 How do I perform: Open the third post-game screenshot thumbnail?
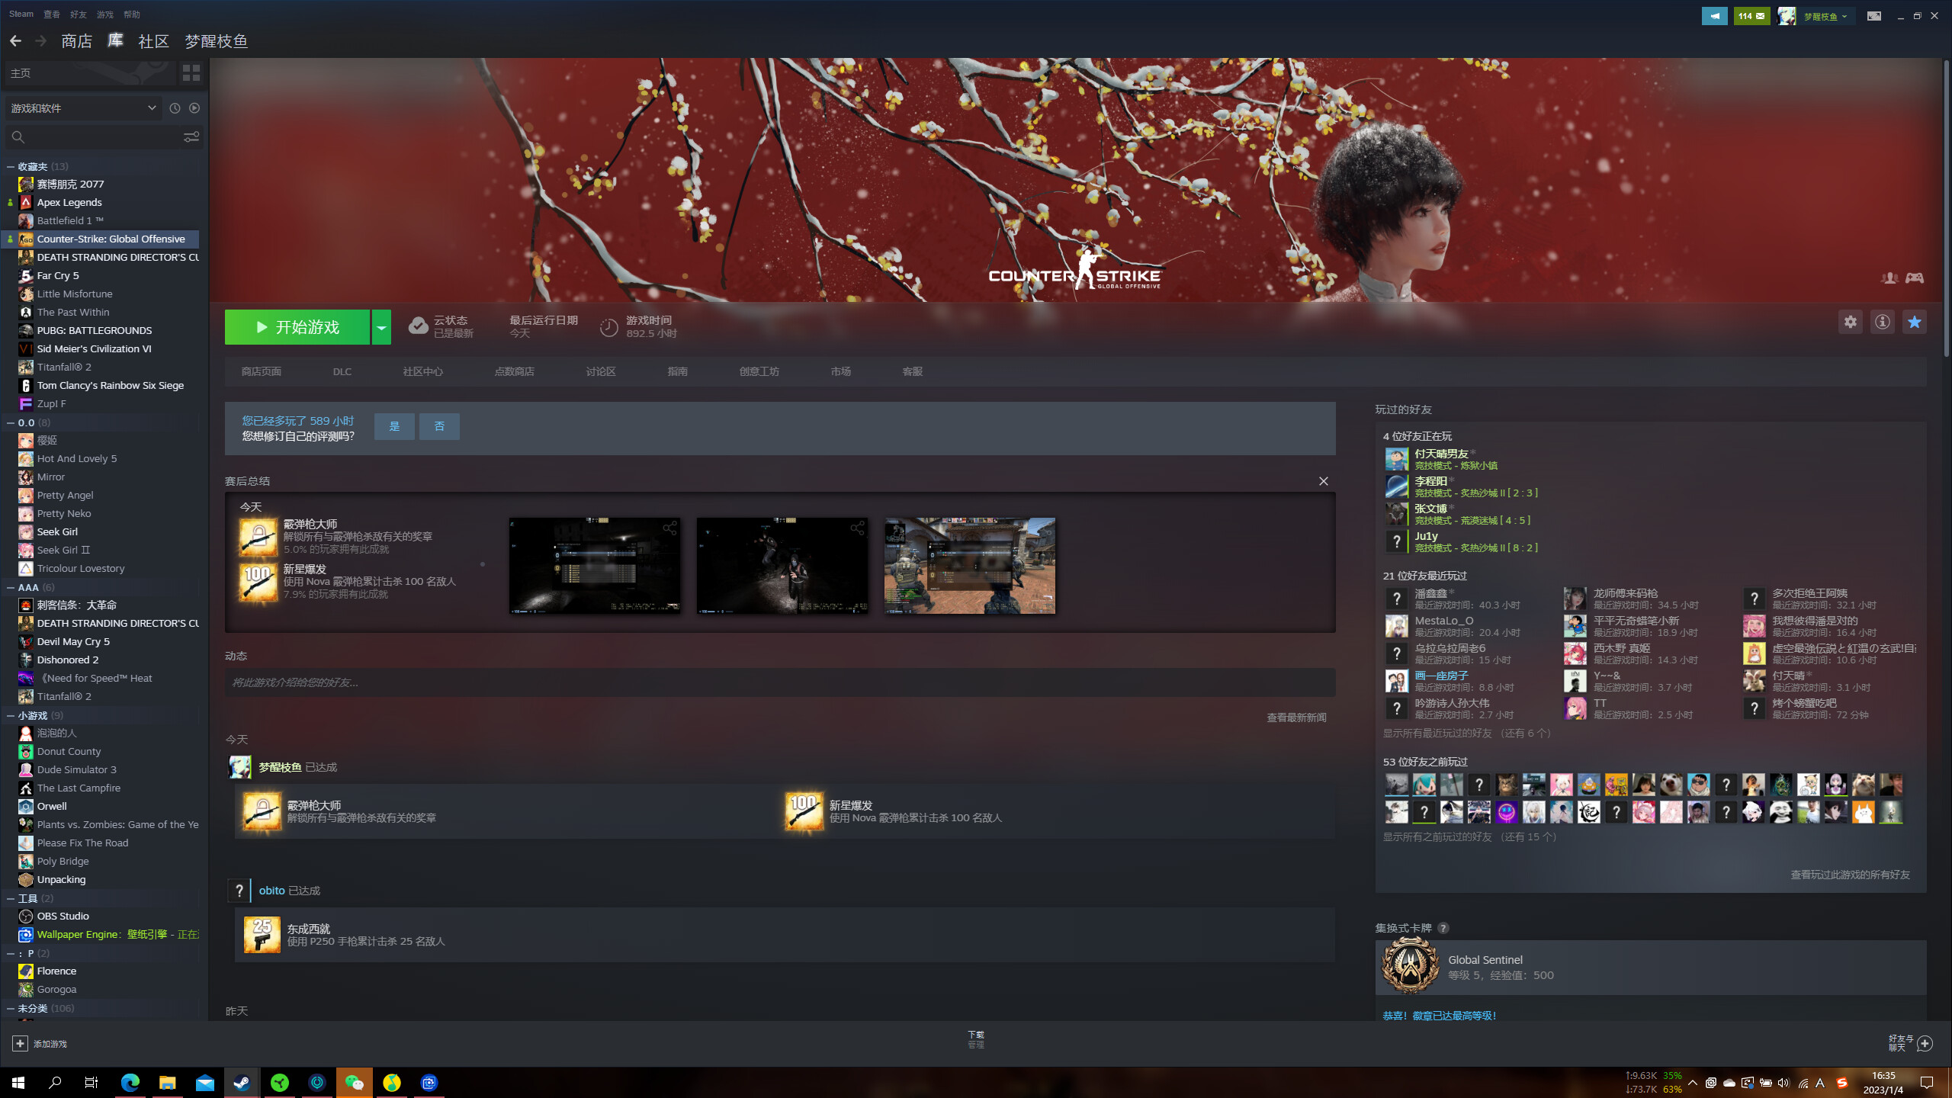point(969,566)
